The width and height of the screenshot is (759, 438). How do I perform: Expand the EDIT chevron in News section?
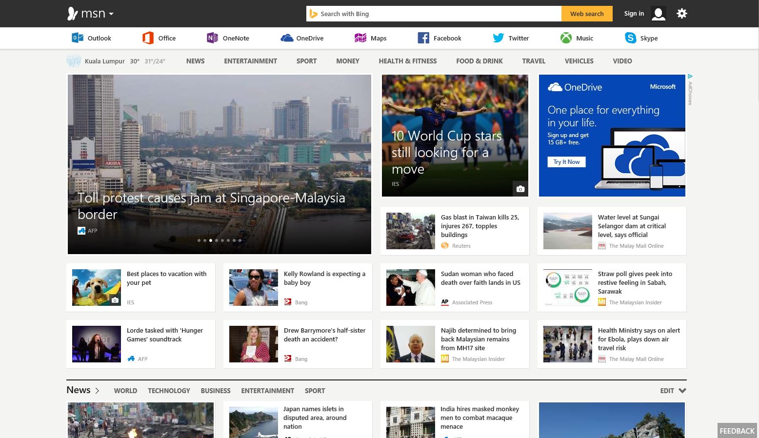pyautogui.click(x=682, y=390)
